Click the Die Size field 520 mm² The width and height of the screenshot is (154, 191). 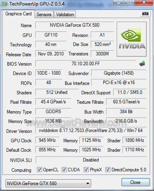coord(102,44)
